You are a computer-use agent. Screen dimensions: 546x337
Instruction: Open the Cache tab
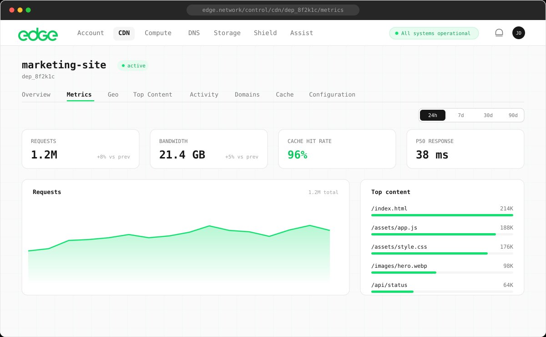click(285, 95)
